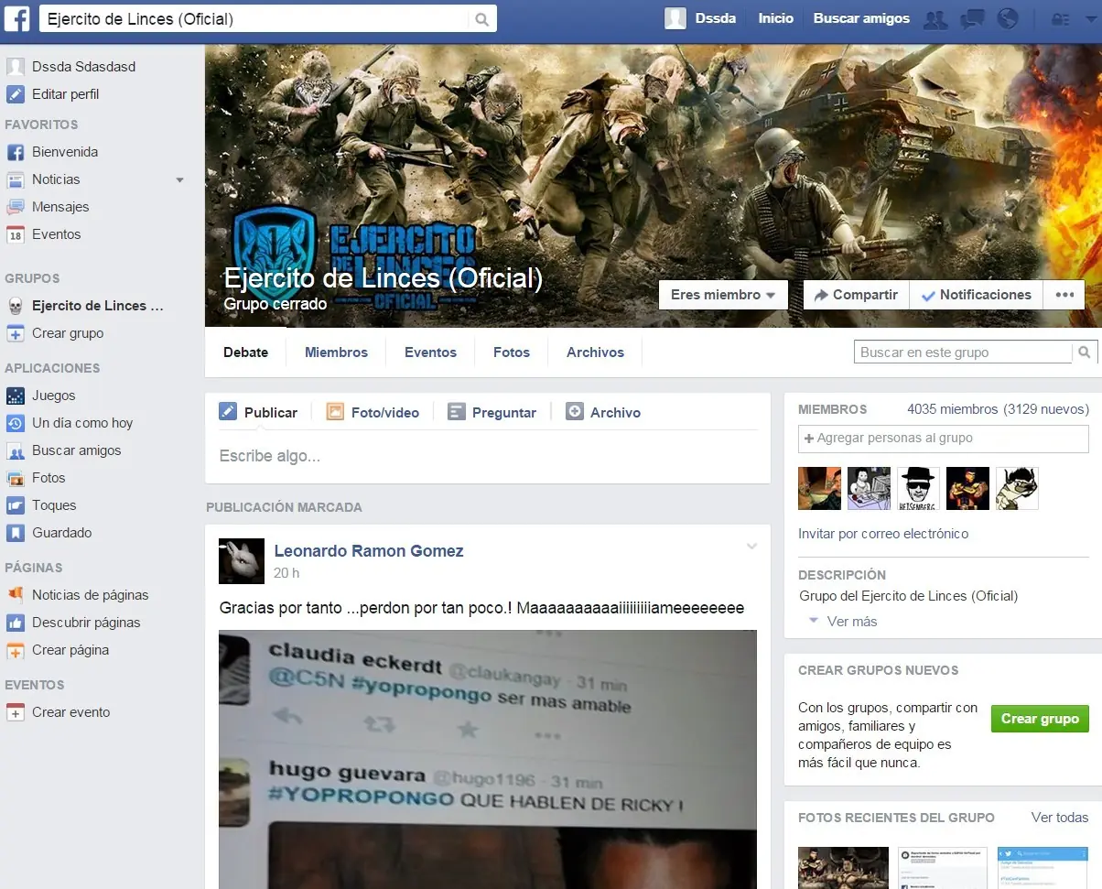
Task: Select Archivo in the composer
Action: click(x=603, y=413)
